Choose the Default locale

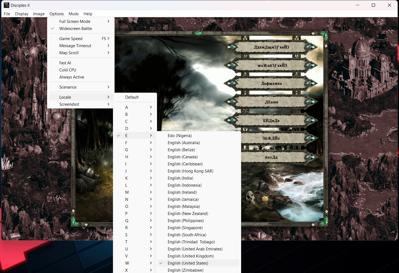(x=135, y=97)
